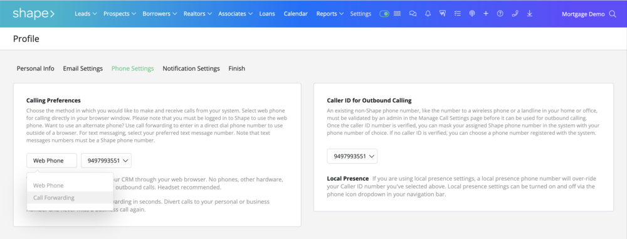Choose Web Phone from the dropdown list
Viewport: 627px width, 239px height.
coord(70,185)
